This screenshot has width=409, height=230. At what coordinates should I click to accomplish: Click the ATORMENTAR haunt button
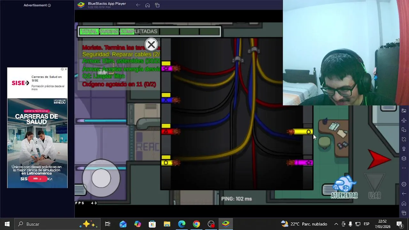tap(344, 187)
